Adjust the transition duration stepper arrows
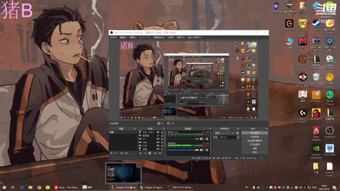Viewport: 340px width, 191px height. pos(238,137)
